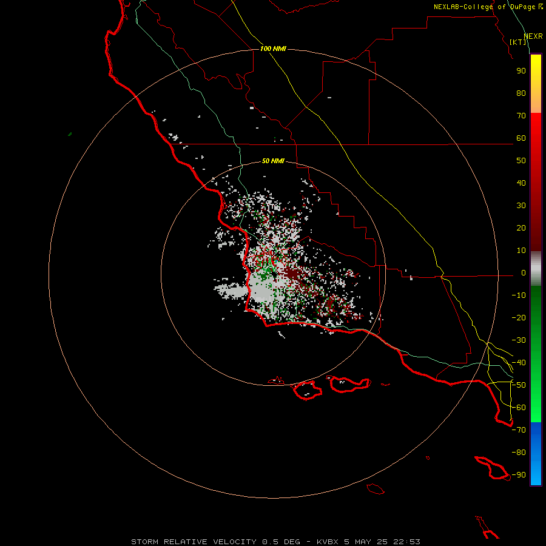The height and width of the screenshot is (546, 546).
Task: Click the [KT] unit label
Action: (518, 42)
